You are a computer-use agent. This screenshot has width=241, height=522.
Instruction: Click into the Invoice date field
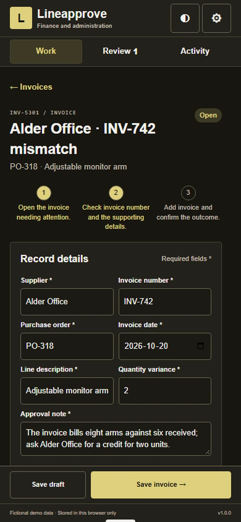tap(165, 346)
